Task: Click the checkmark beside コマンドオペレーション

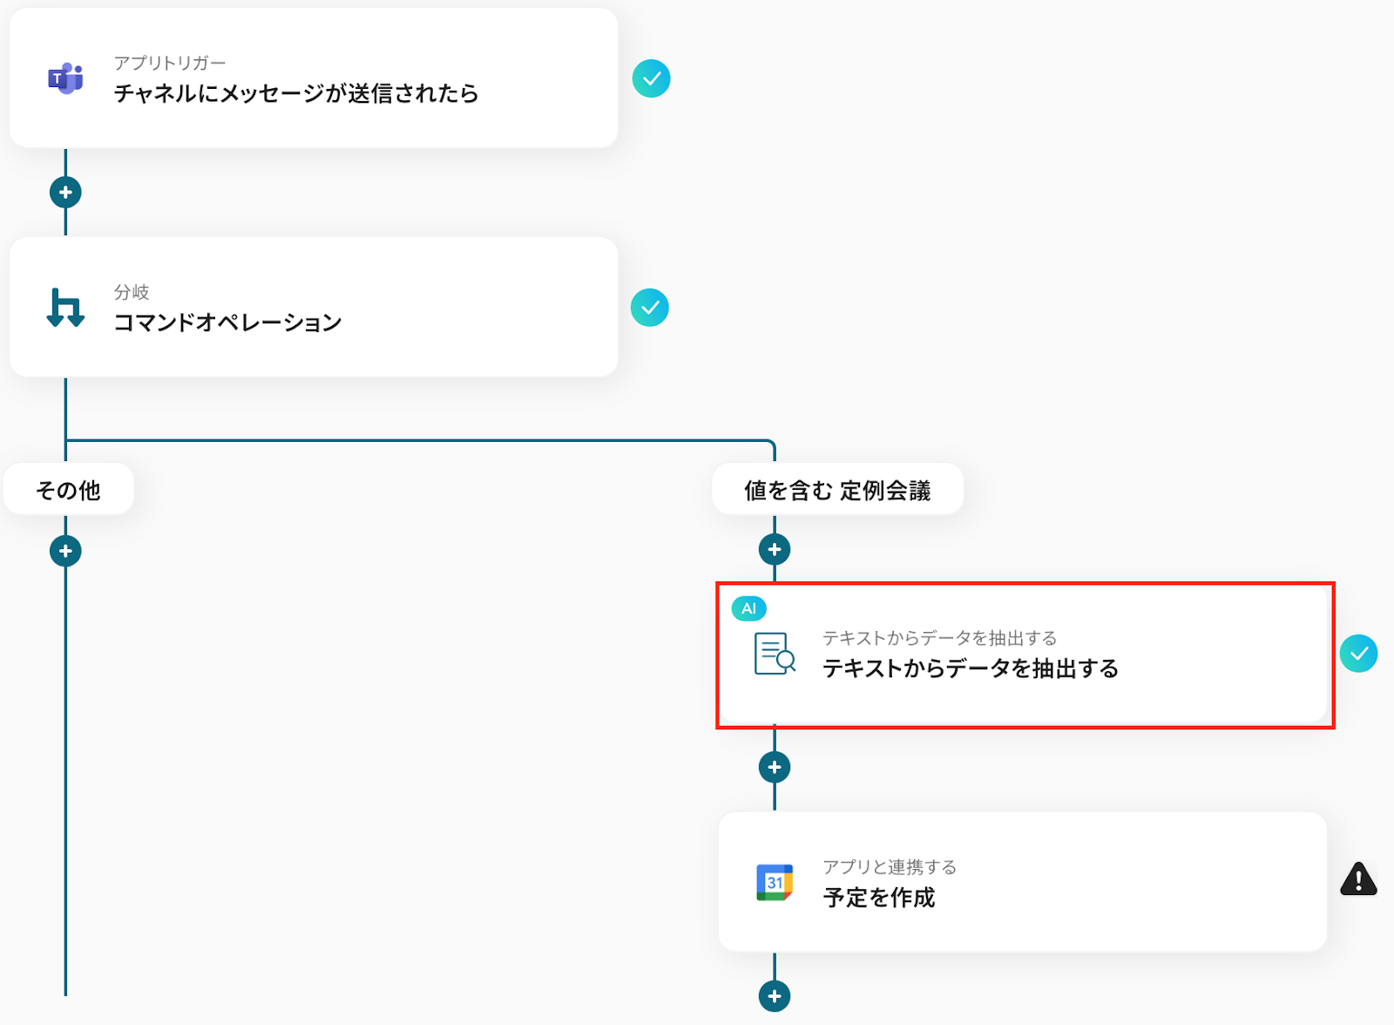Action: [650, 308]
